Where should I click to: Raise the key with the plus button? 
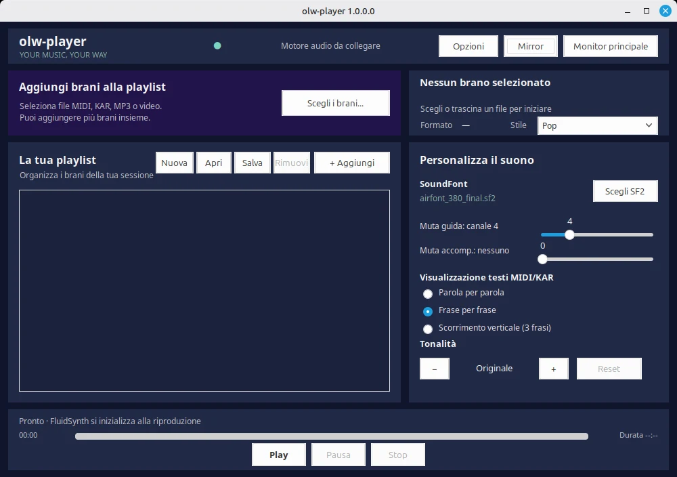[x=554, y=369]
